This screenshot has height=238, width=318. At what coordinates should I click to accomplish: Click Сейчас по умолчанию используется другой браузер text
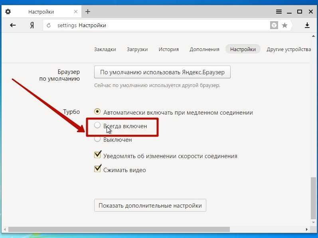tap(157, 85)
